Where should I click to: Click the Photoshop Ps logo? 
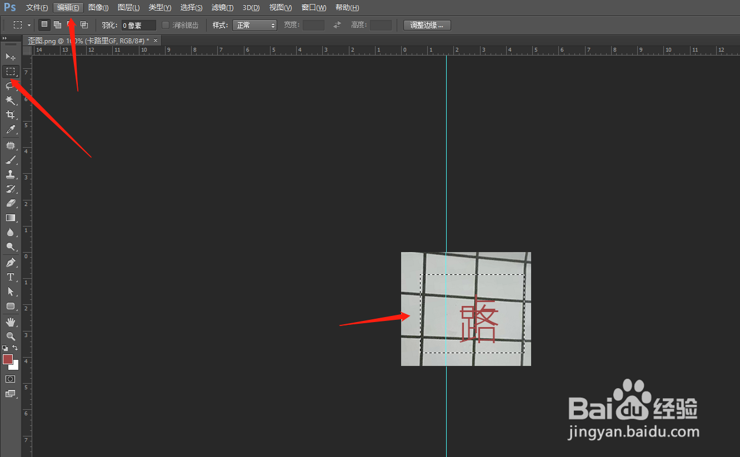click(10, 7)
